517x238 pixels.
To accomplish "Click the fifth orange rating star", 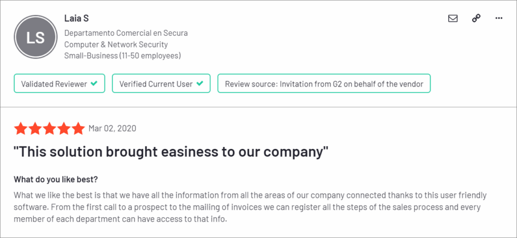I will point(78,128).
